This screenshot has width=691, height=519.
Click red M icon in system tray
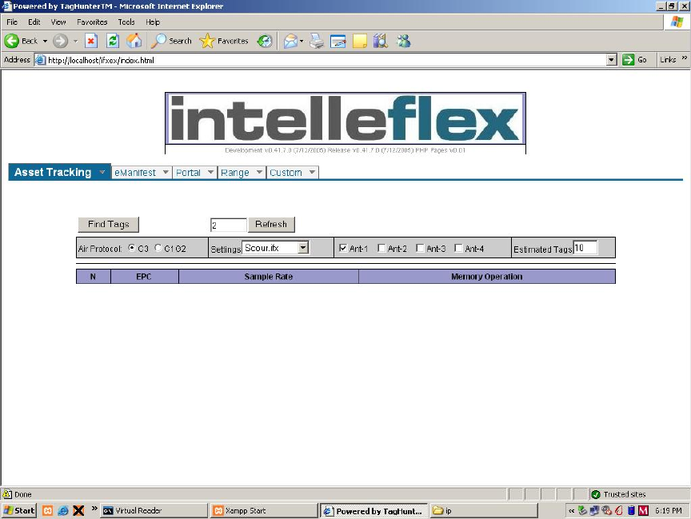pyautogui.click(x=643, y=510)
